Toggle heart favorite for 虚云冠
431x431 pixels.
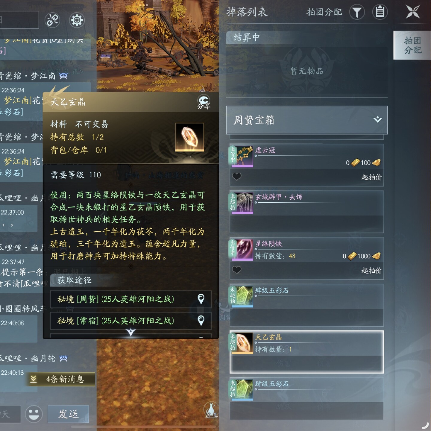coord(236,177)
